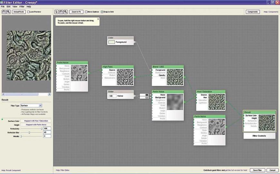Click Hue input on the Hue / Saturation node

pyautogui.click(x=205, y=98)
